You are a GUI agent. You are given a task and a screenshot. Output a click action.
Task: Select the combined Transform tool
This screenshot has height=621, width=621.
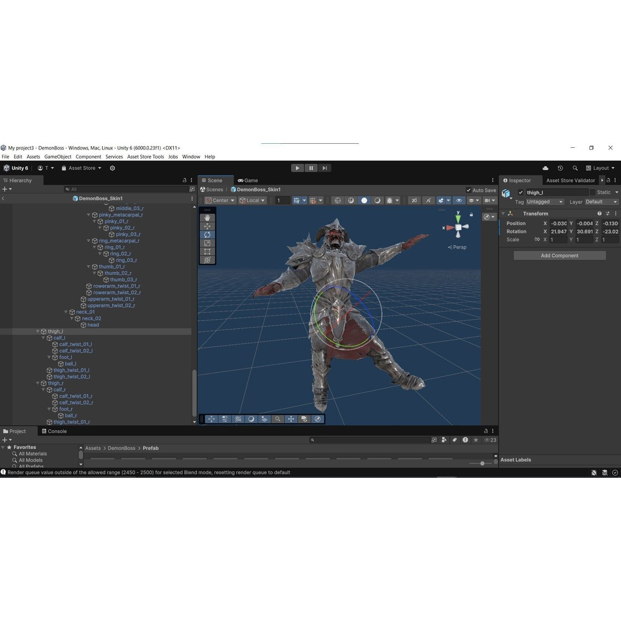click(207, 260)
